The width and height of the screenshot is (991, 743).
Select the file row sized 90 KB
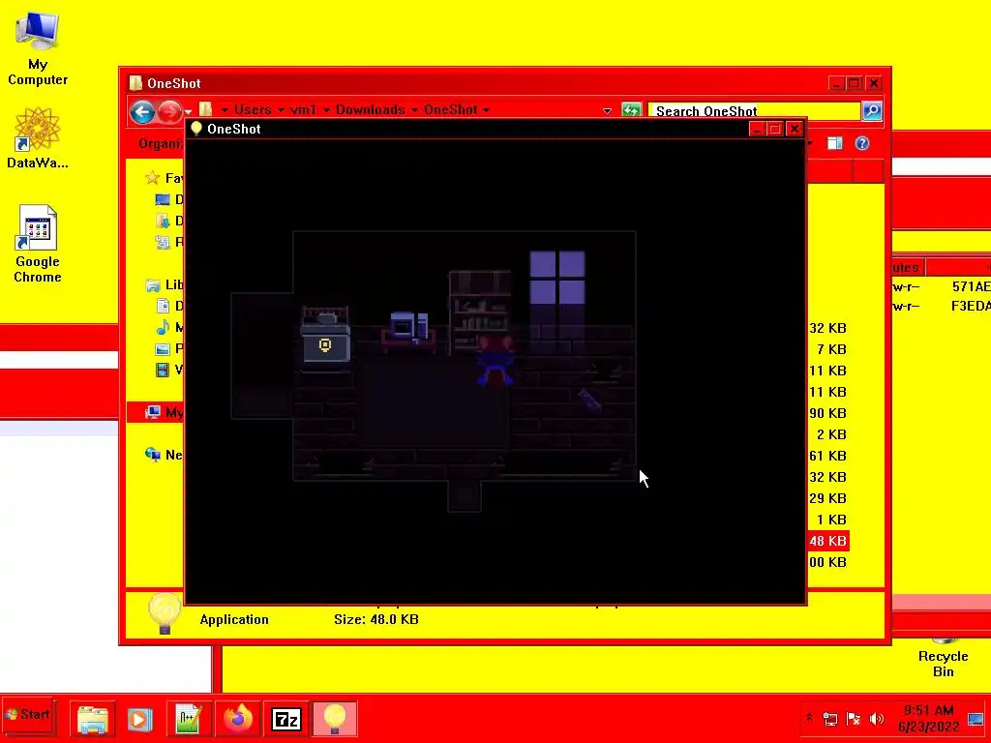point(827,413)
